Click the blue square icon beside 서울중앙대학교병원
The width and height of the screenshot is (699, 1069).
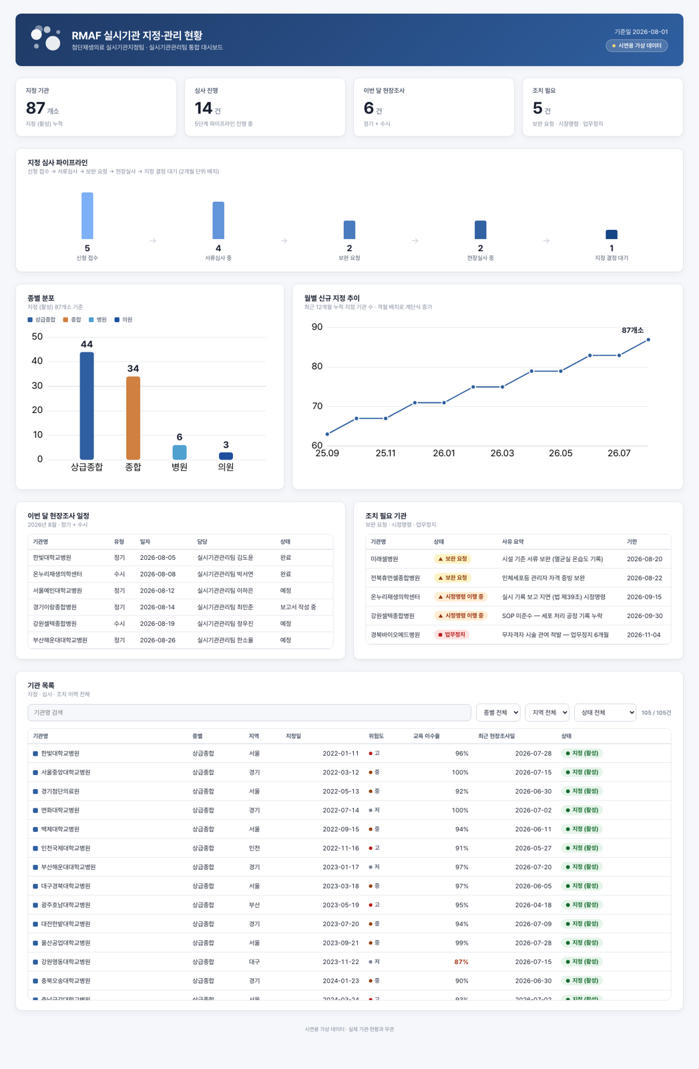[35, 772]
